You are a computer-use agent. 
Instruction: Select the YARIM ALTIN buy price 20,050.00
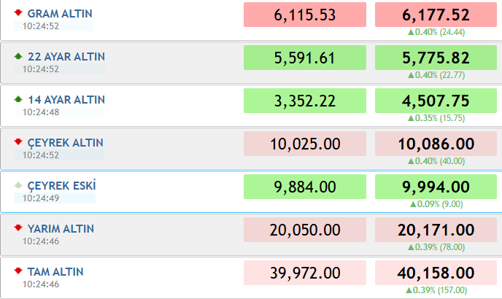point(305,230)
